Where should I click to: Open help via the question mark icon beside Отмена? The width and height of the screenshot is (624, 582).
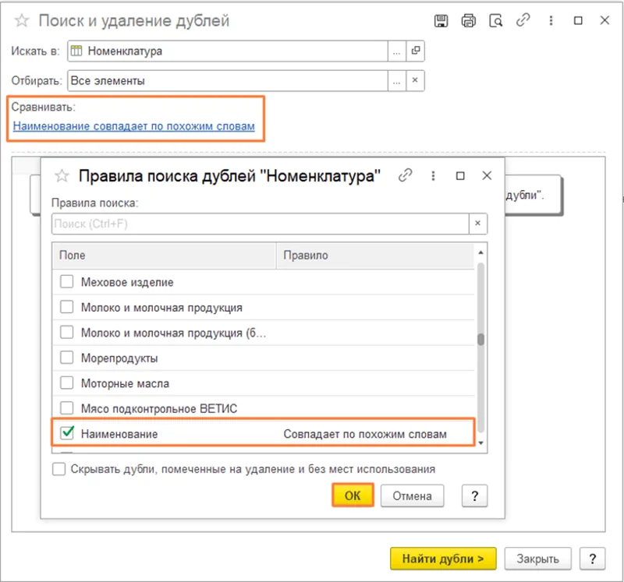pos(475,496)
